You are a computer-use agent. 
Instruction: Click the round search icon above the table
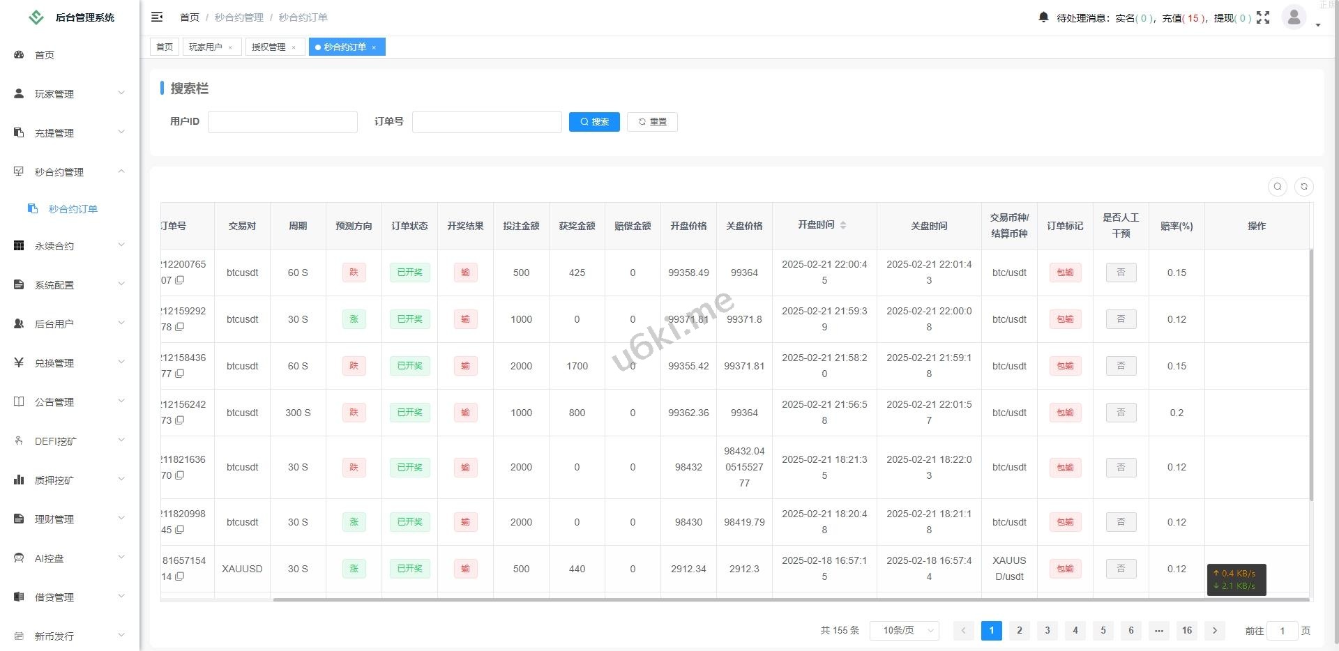(1278, 187)
